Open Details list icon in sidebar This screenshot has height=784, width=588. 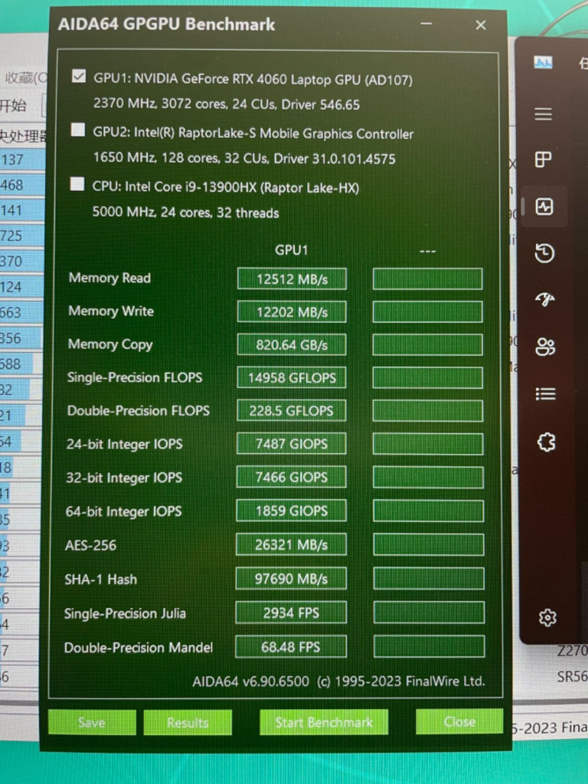point(545,394)
